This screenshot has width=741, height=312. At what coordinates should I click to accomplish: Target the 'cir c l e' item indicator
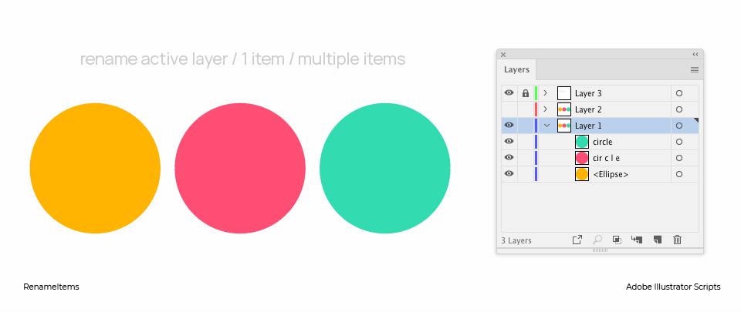coord(679,158)
